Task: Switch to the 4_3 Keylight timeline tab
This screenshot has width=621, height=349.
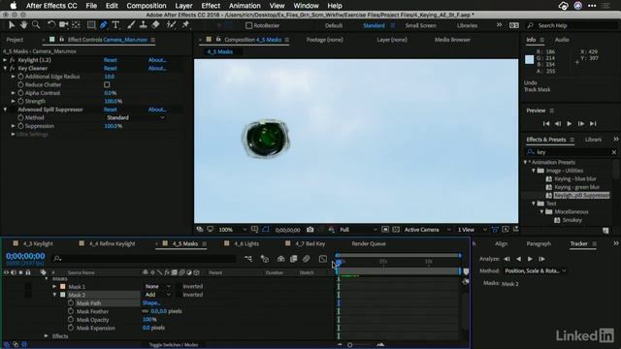Action: (x=38, y=243)
